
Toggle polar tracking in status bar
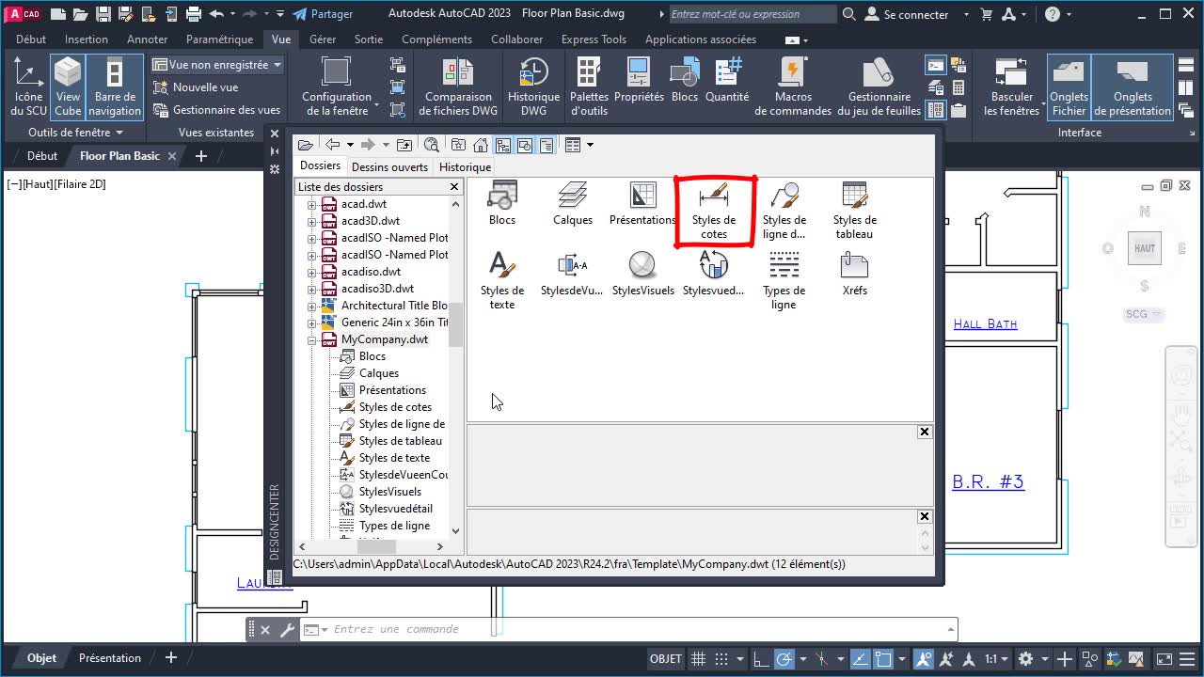(x=784, y=659)
